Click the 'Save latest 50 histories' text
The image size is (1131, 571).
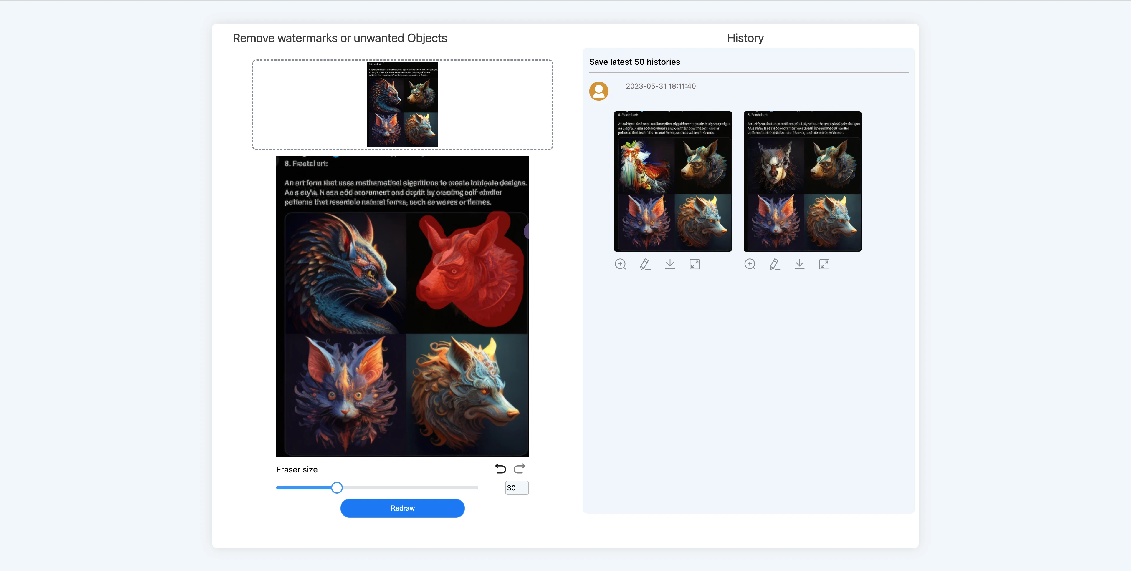point(634,62)
